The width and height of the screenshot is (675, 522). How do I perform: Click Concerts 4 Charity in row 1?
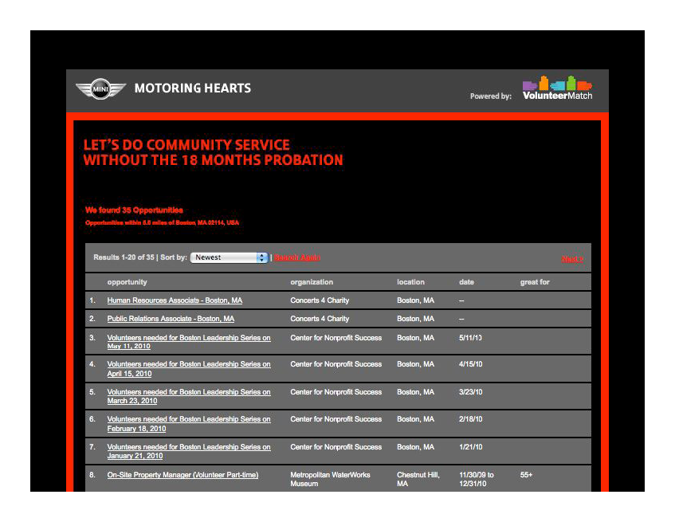point(320,300)
